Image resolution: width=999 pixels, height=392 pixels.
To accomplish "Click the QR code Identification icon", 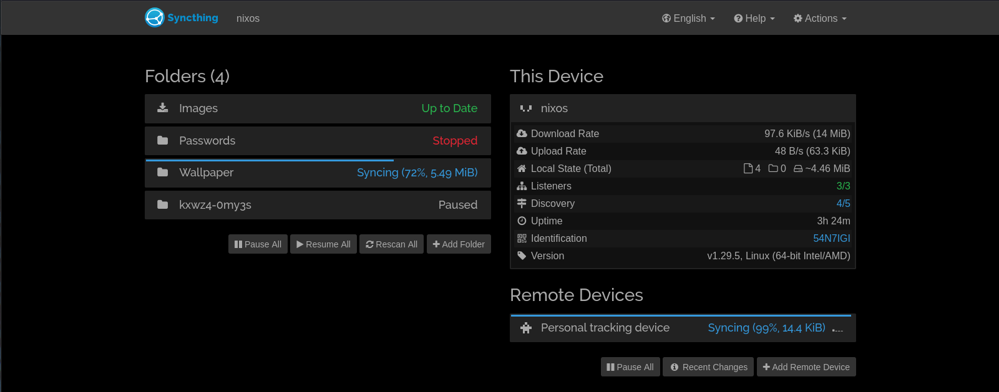I will [522, 238].
